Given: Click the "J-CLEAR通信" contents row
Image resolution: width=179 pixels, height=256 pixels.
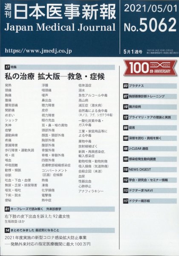Looking at the screenshot, I should coord(150,148).
